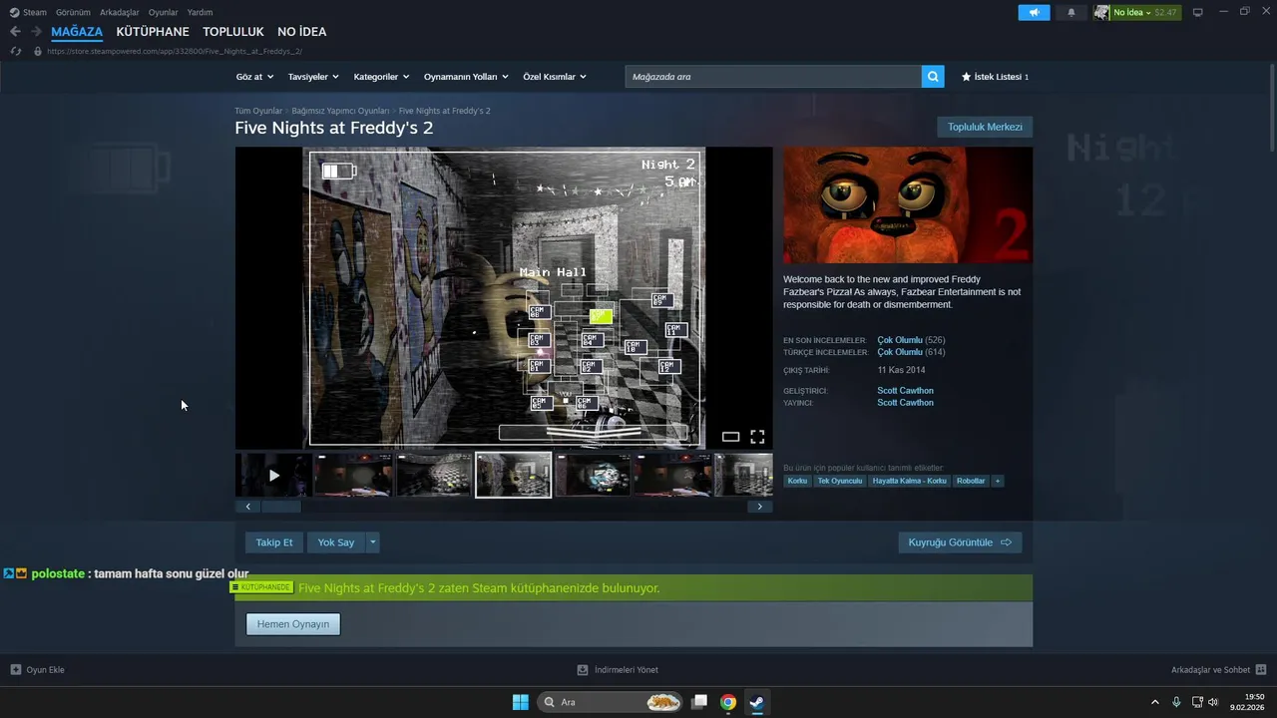1277x718 pixels.
Task: Show hidden system tray icons
Action: [1155, 702]
